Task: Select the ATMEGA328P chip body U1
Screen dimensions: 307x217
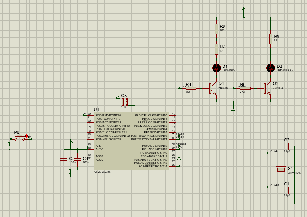Action: point(132,141)
